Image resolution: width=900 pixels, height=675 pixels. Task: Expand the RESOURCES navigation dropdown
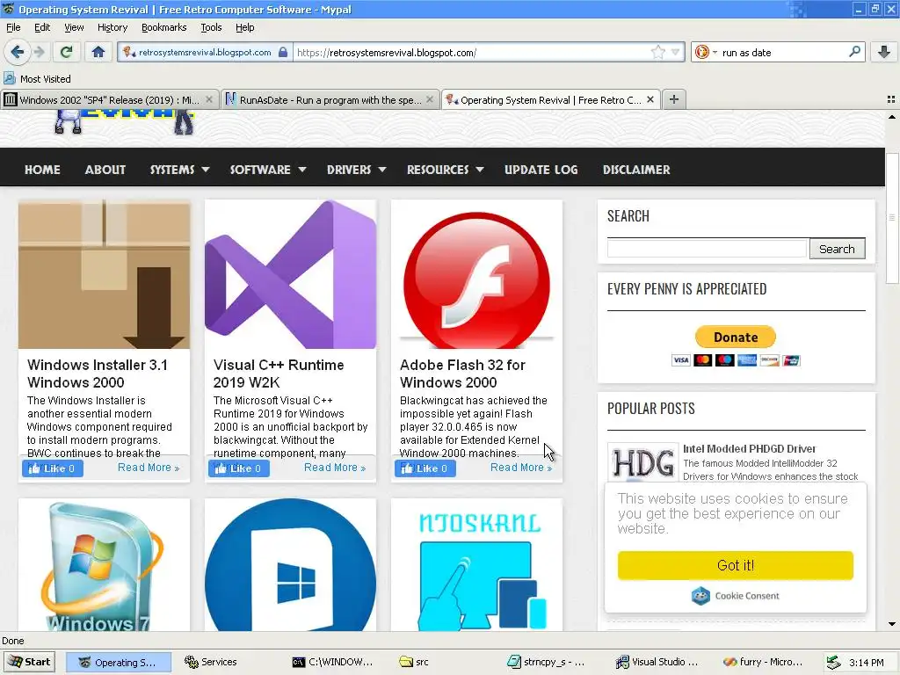pyautogui.click(x=445, y=170)
